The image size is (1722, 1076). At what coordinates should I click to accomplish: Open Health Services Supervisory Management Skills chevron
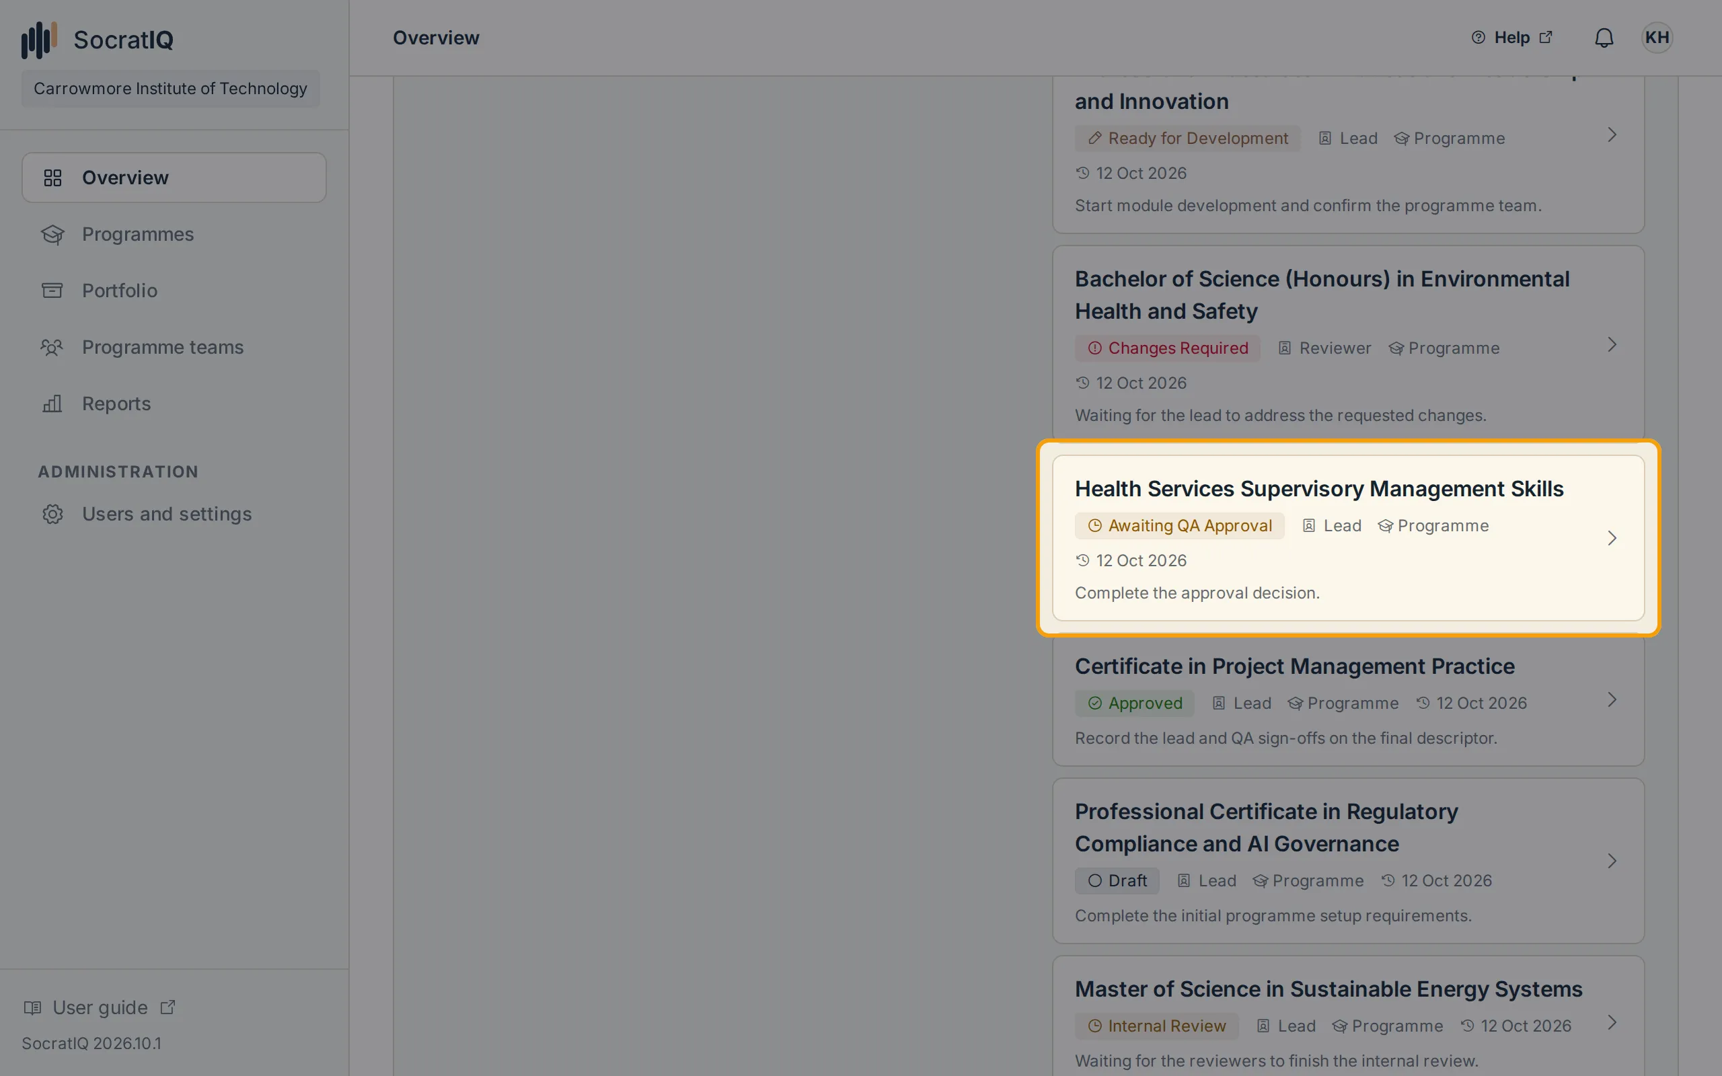point(1612,538)
